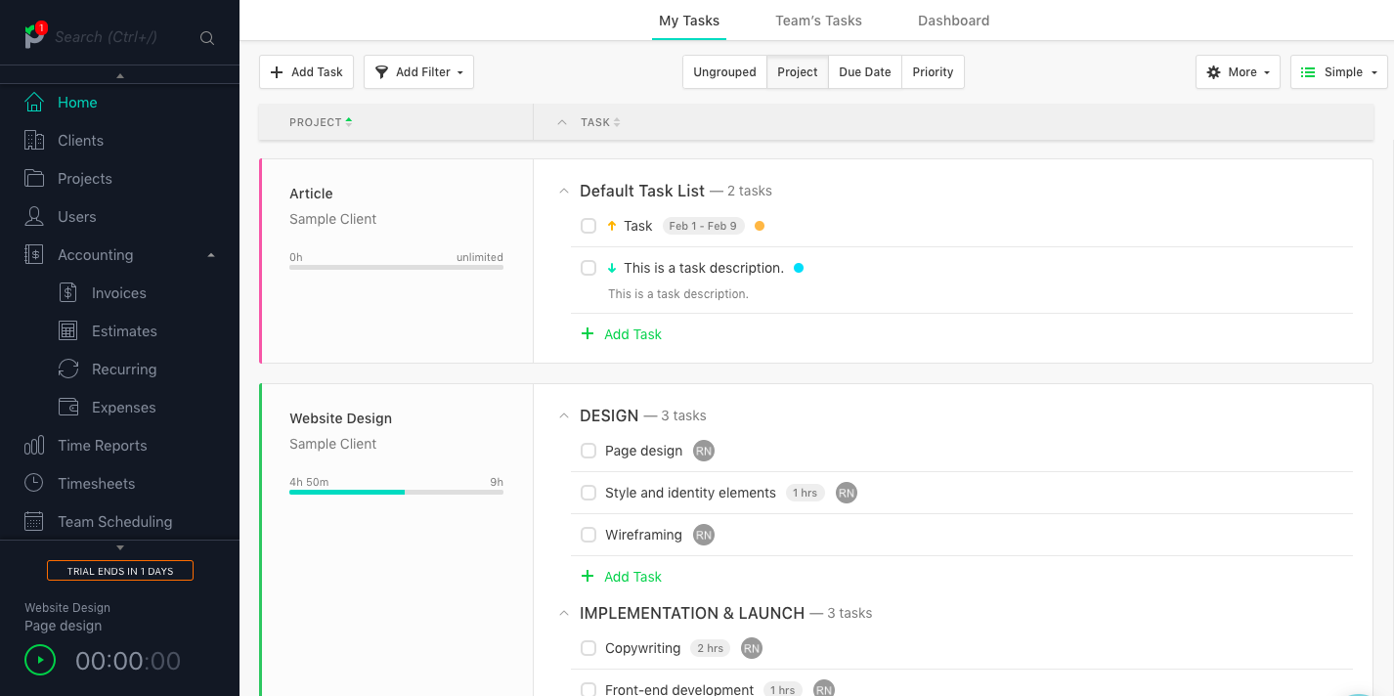
Task: Open the Recurring cycle icon
Action: 68,370
